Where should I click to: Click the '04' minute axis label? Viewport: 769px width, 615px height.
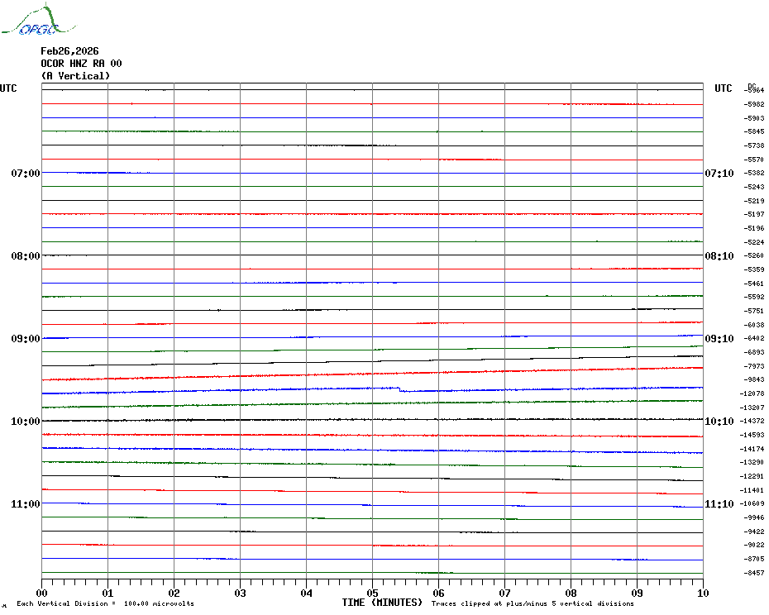coord(307,594)
